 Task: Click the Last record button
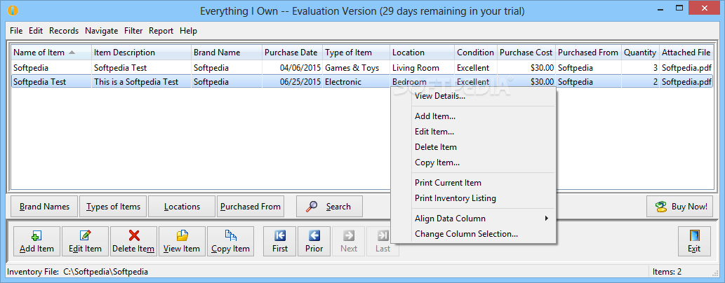[383, 241]
